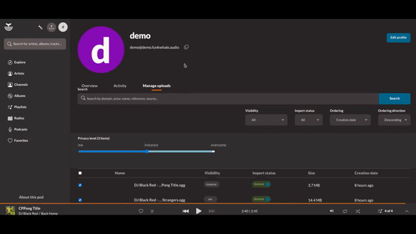Open the Import status filter dropdown
The height and width of the screenshot is (234, 416).
click(309, 120)
